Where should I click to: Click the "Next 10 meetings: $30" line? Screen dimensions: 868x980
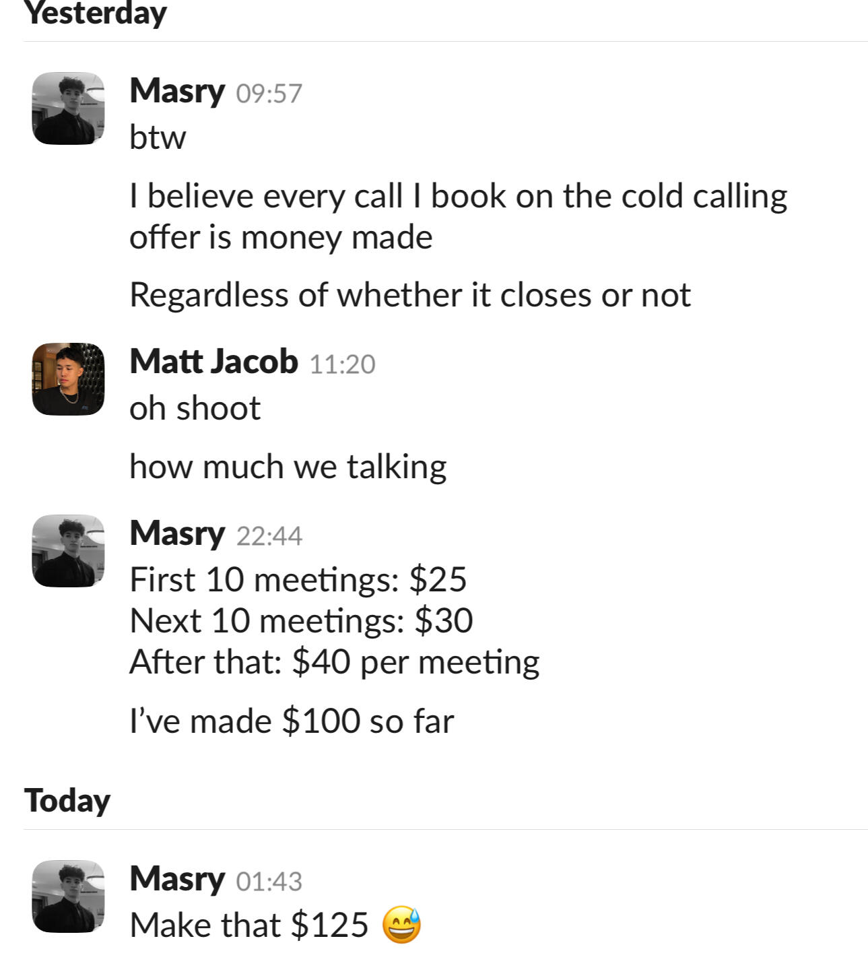coord(301,620)
